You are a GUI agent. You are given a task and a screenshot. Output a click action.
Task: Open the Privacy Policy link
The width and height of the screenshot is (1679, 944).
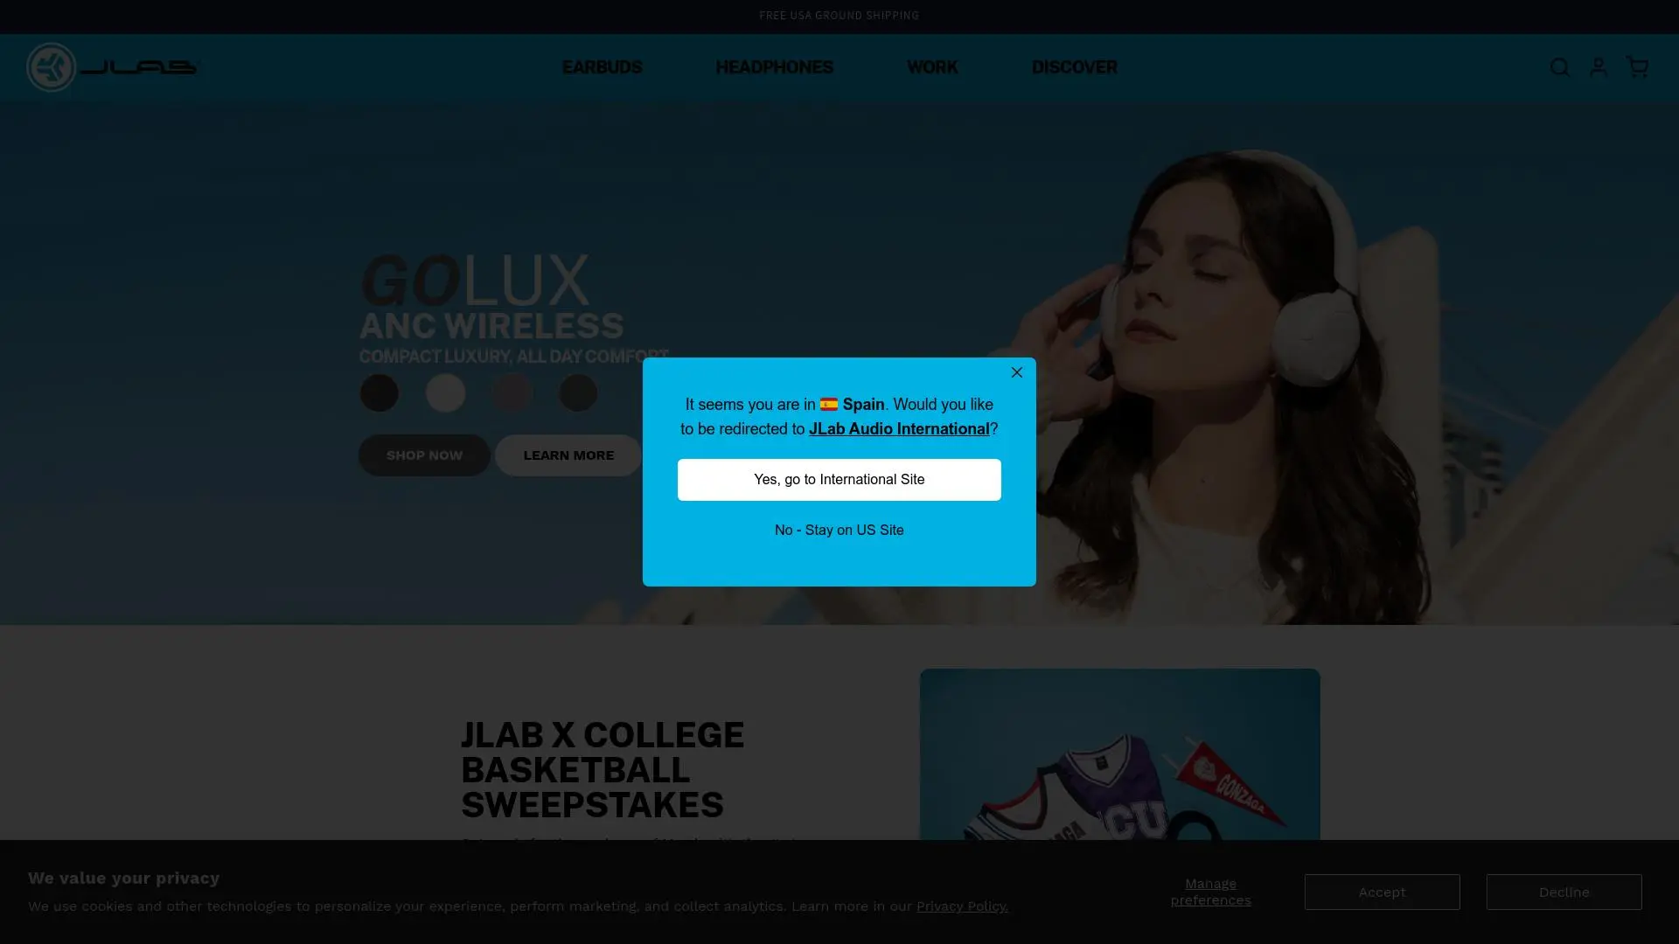(x=962, y=906)
